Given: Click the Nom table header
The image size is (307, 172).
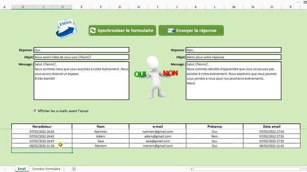Looking at the screenshot, I should pyautogui.click(x=101, y=126).
